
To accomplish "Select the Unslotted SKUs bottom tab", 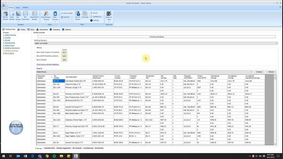I will tap(49, 148).
